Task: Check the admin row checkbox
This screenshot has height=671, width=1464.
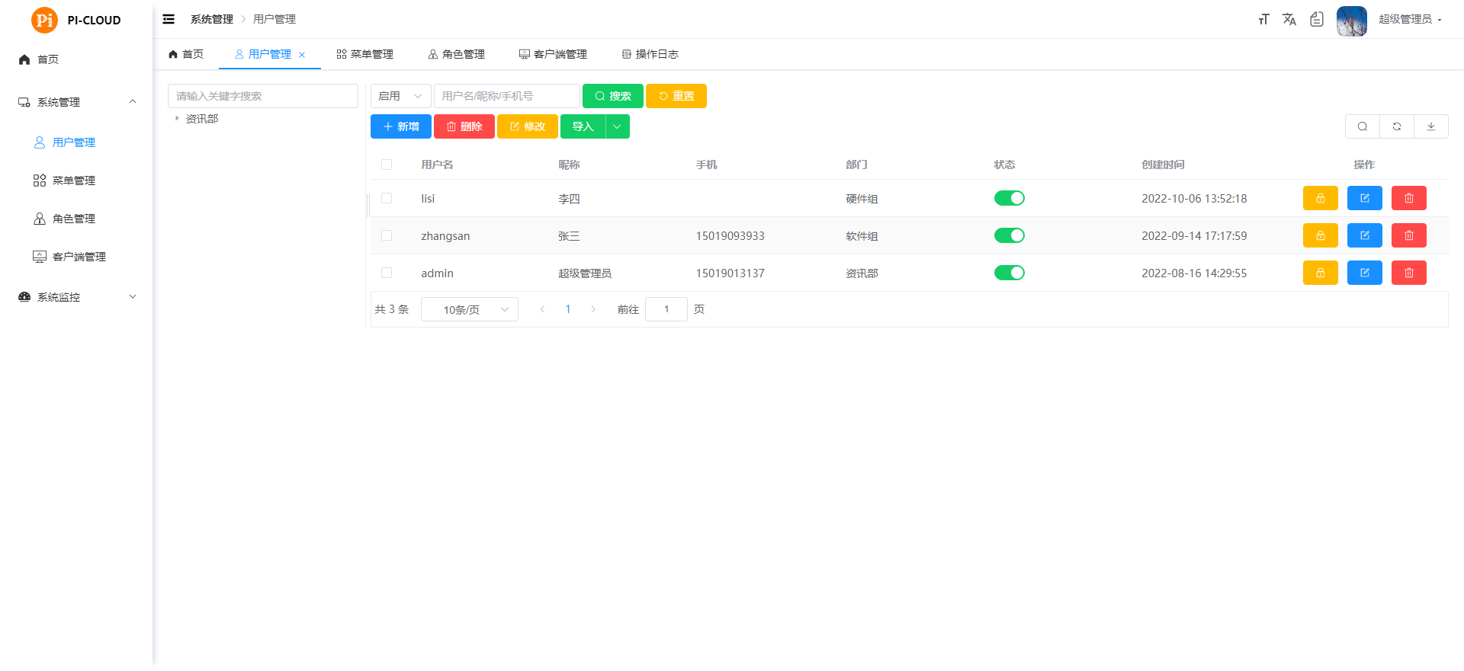Action: (387, 273)
